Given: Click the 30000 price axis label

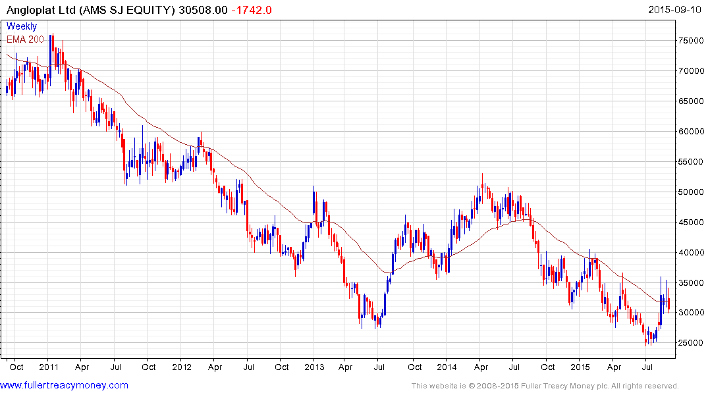Looking at the screenshot, I should [691, 313].
